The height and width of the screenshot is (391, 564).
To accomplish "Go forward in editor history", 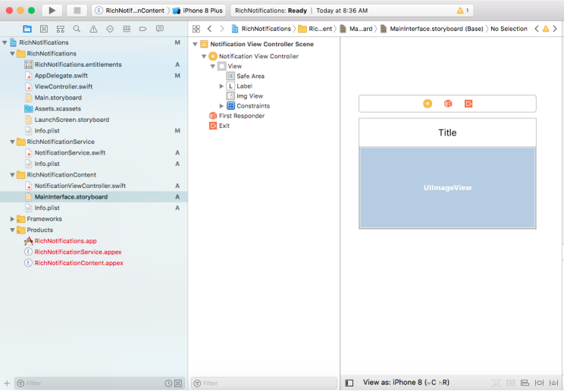I will pyautogui.click(x=222, y=29).
